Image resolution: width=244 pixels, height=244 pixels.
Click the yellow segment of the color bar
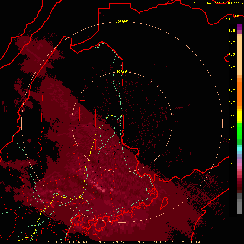(239, 116)
